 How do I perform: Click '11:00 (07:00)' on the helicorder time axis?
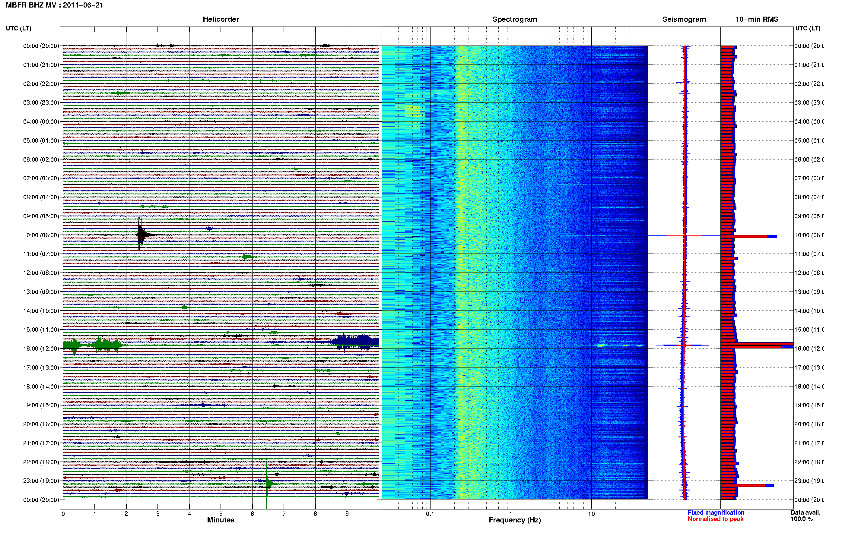[x=41, y=254]
